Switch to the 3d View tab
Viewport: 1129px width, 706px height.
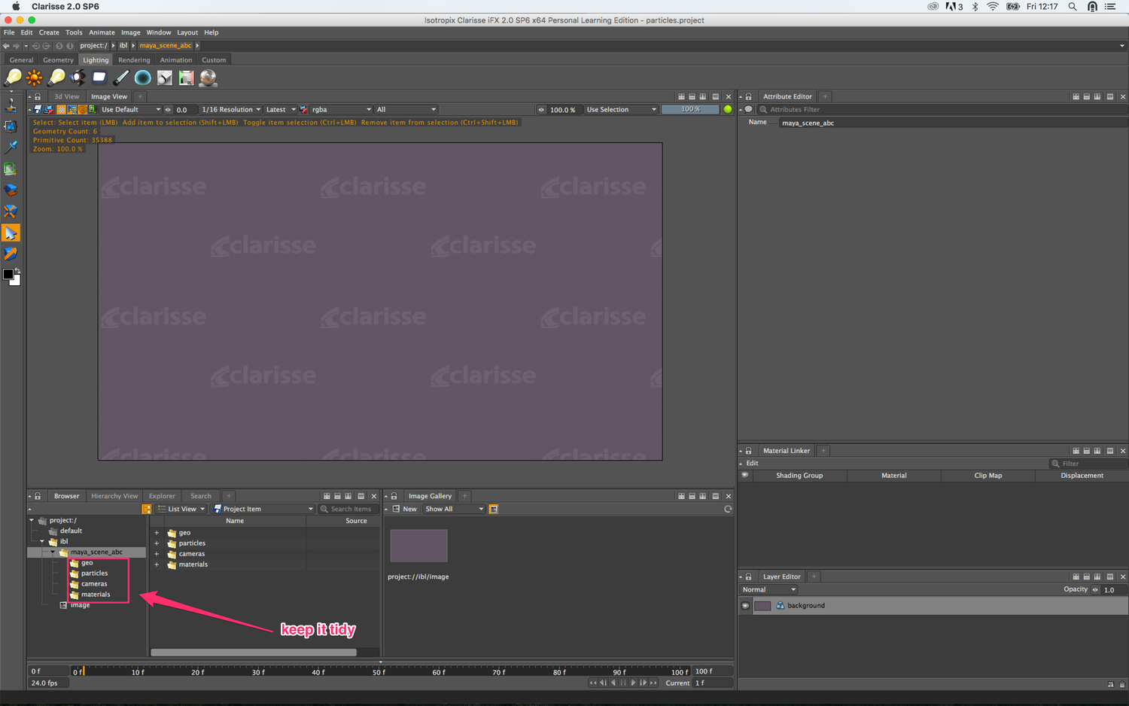click(66, 97)
